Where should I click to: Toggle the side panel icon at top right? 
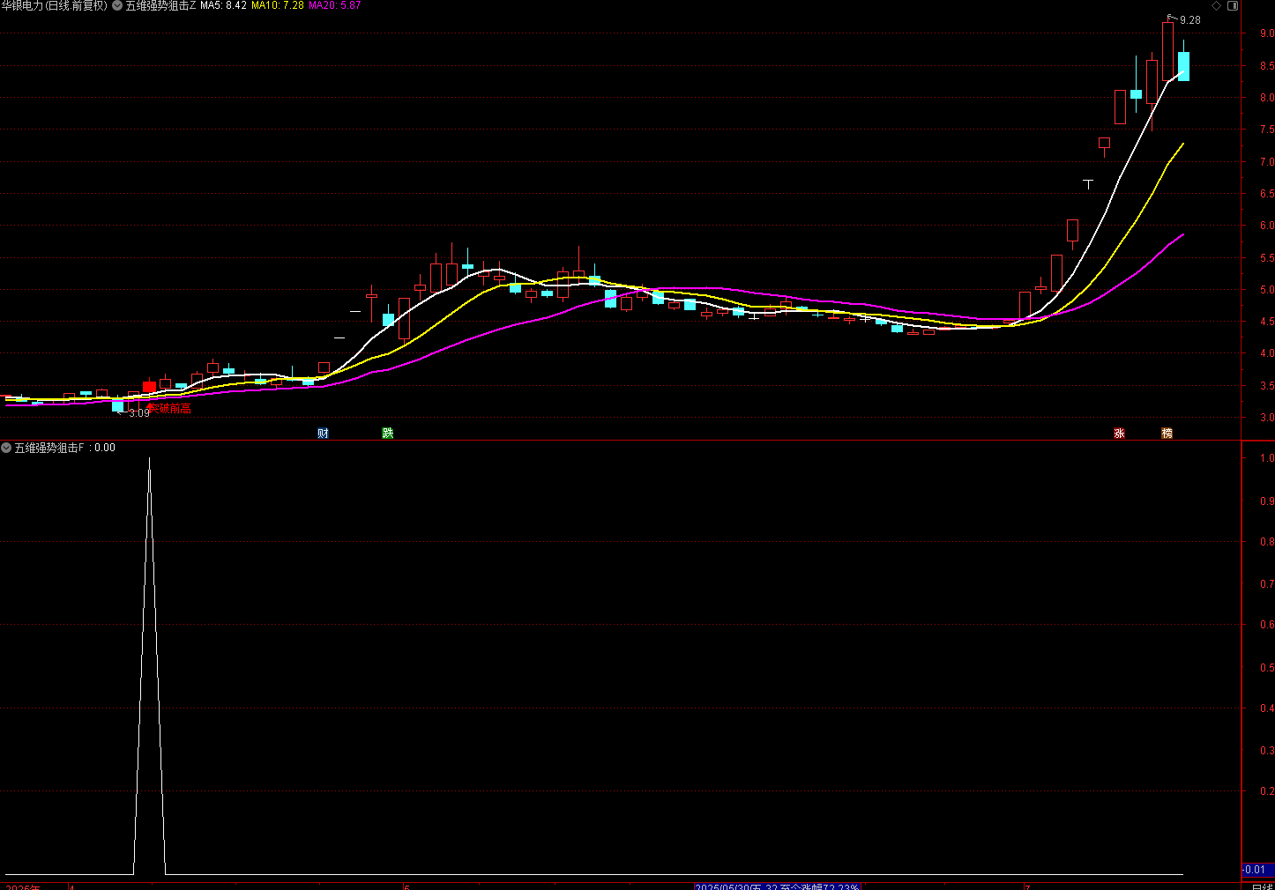tap(1234, 5)
